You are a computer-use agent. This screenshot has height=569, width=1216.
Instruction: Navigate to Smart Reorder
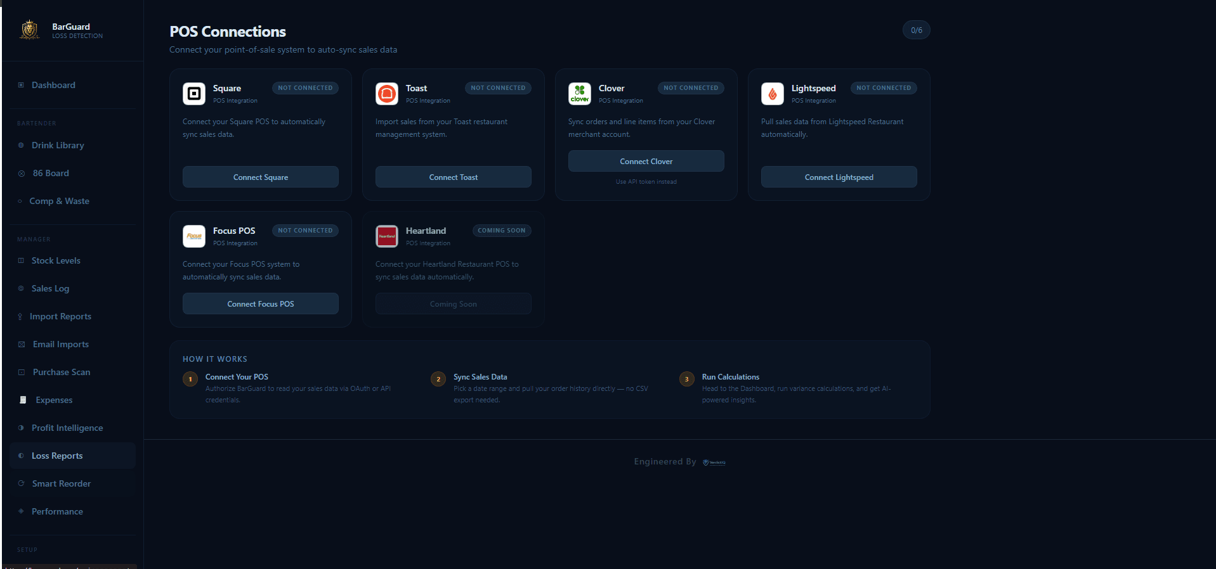coord(73,483)
